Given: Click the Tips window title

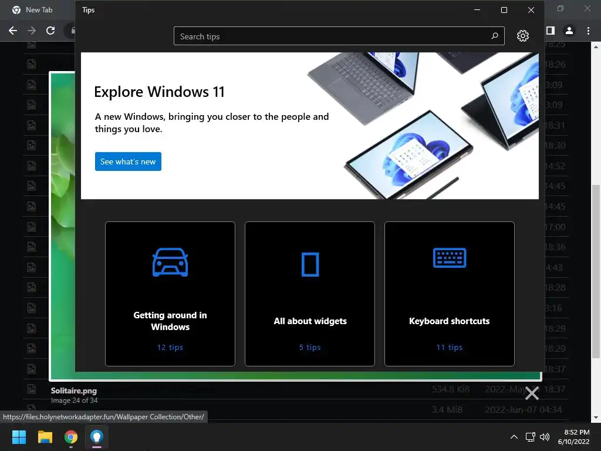Looking at the screenshot, I should click(x=88, y=10).
